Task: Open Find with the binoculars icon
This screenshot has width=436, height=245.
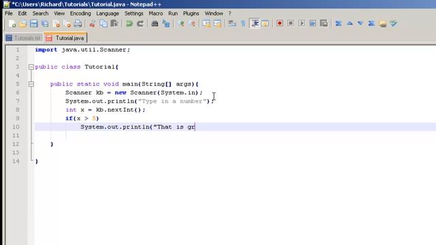Action: coord(155,24)
